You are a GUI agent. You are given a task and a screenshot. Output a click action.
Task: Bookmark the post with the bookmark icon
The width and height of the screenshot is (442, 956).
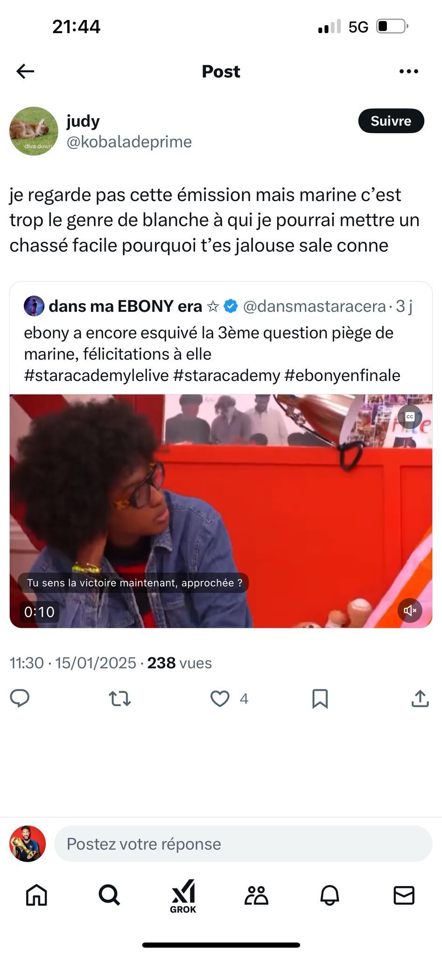pos(320,699)
